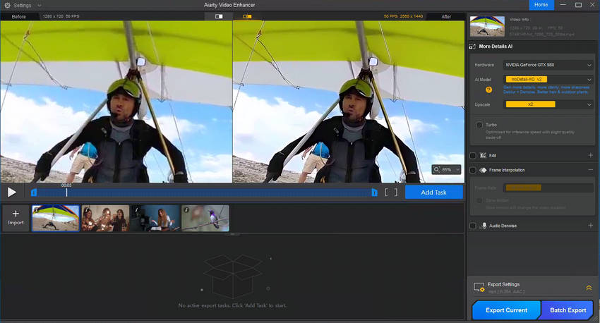Click the Edit crop icon
This screenshot has height=323, width=600.
point(483,156)
